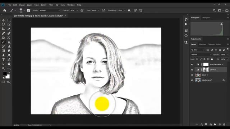Click the new adjustment layer icon
This screenshot has width=230, height=129.
(x=211, y=124)
